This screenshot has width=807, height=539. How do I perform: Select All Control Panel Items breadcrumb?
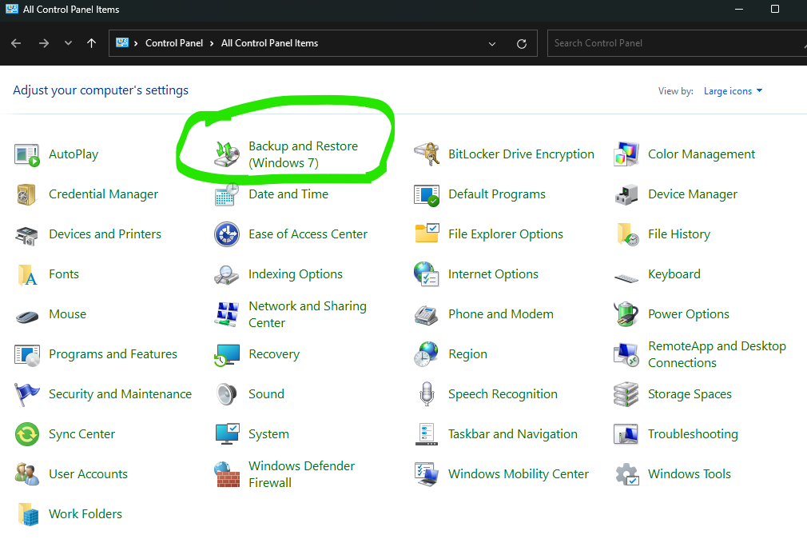[x=270, y=43]
